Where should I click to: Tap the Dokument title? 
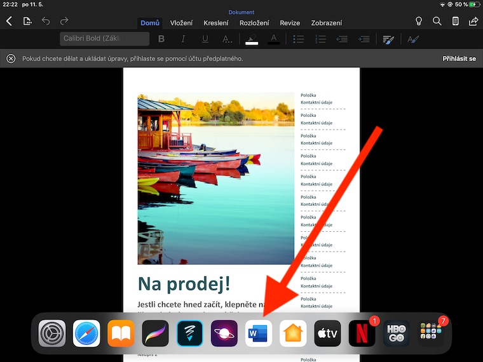(x=241, y=12)
